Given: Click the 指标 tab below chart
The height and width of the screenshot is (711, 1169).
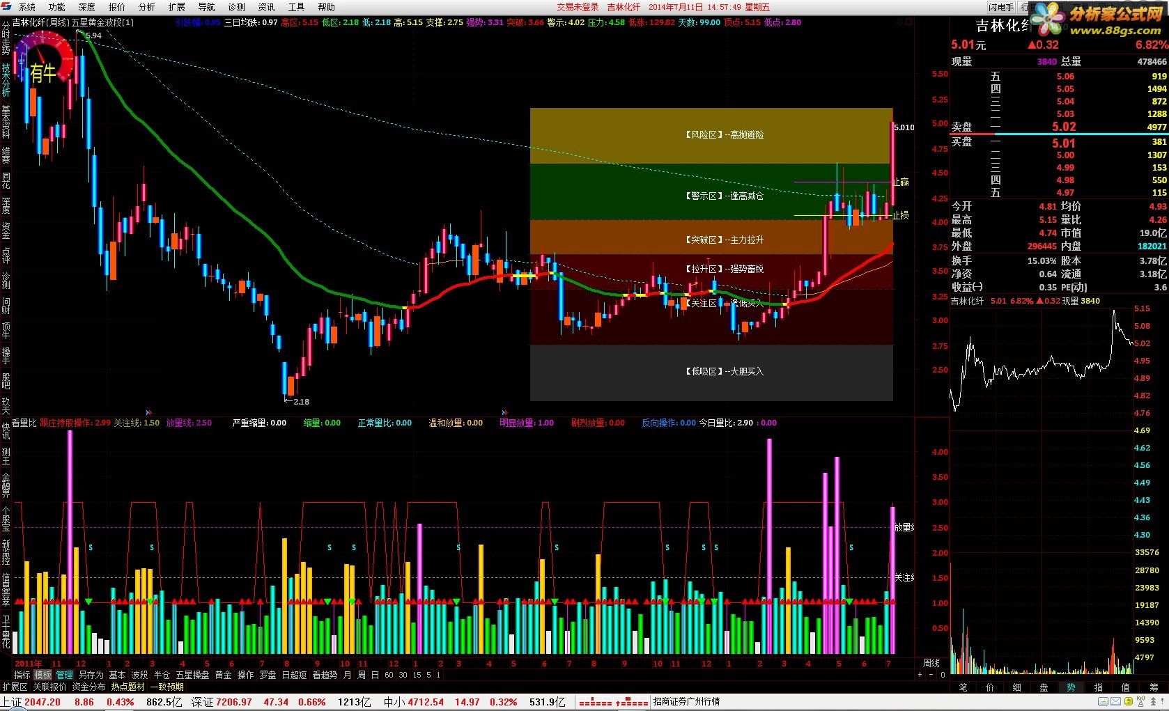Looking at the screenshot, I should (22, 675).
